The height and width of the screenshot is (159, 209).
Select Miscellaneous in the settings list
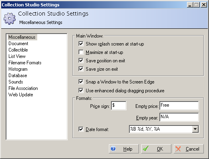(22, 37)
